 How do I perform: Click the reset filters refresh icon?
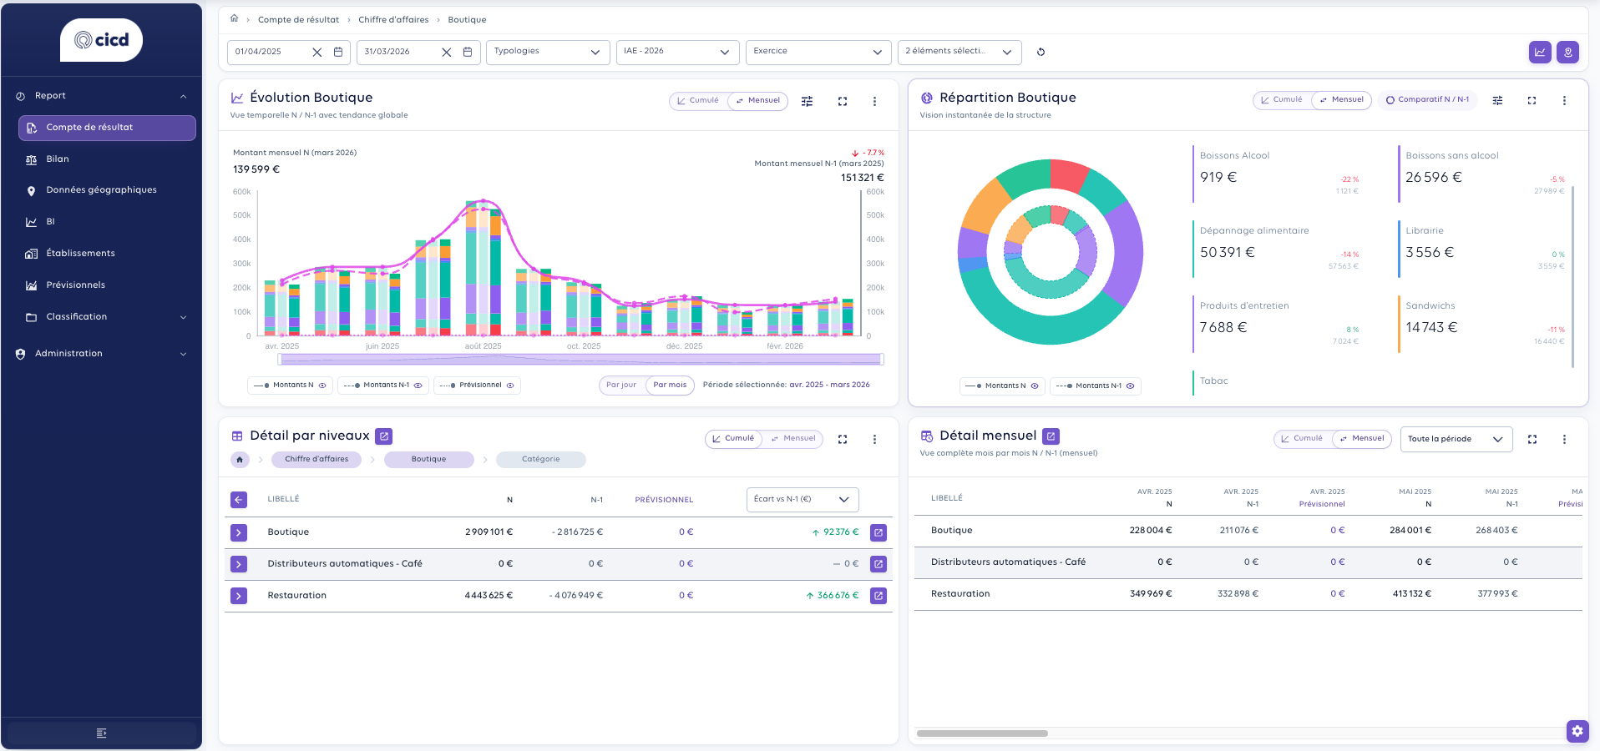[x=1041, y=52]
